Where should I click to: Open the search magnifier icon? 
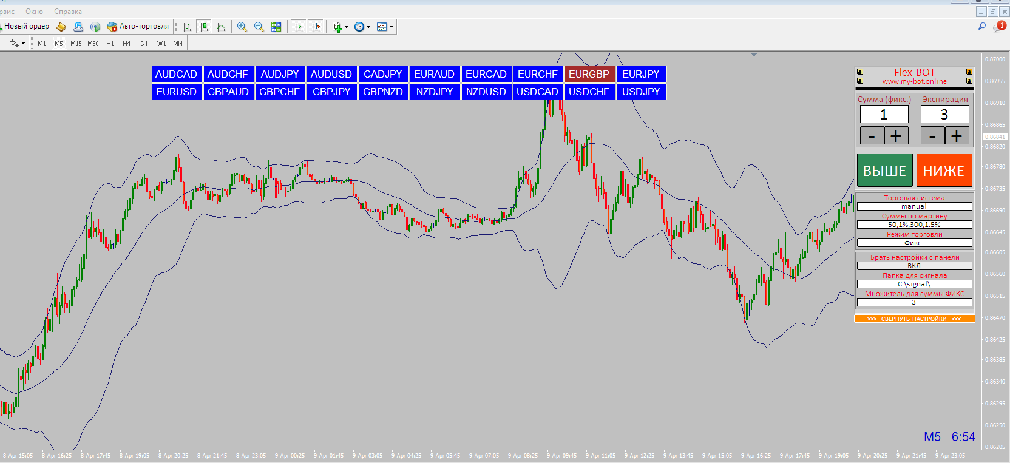click(x=981, y=26)
